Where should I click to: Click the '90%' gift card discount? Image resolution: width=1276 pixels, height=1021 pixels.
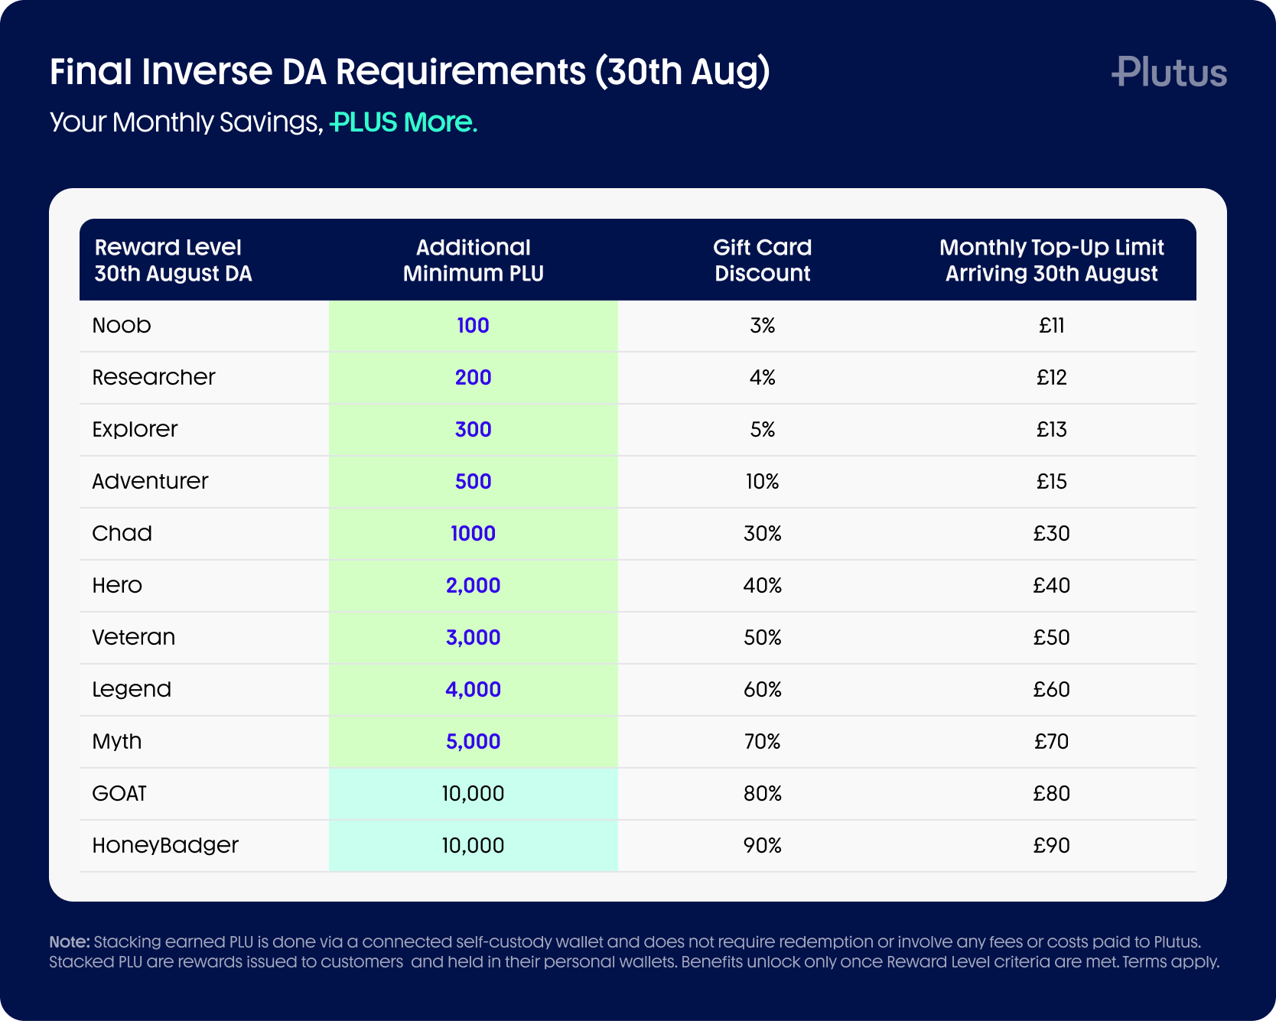(x=762, y=846)
